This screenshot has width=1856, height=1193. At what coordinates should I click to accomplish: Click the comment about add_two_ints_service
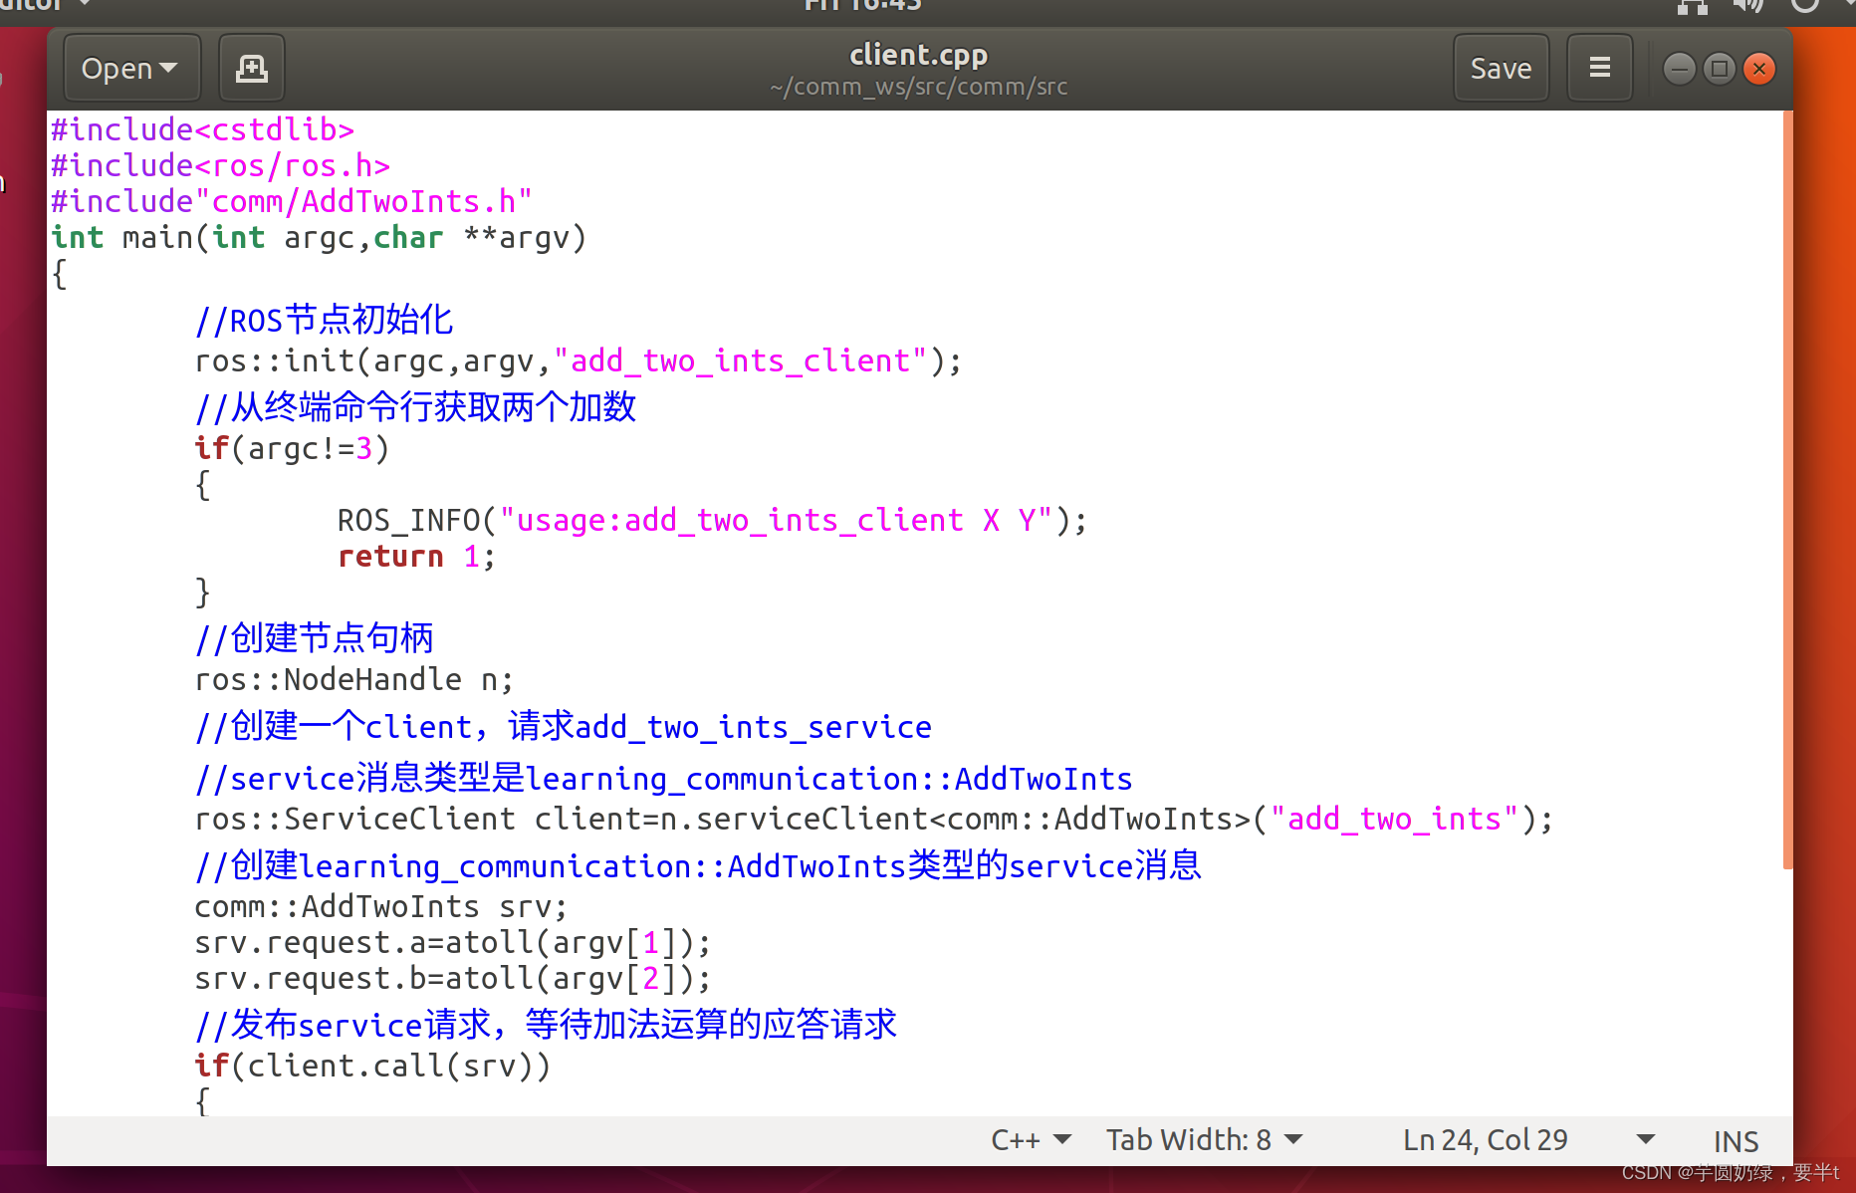[563, 726]
